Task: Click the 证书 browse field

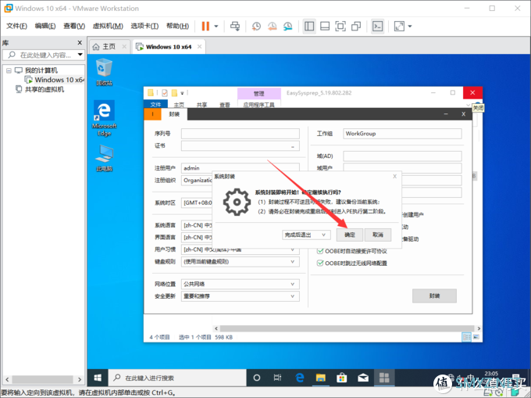Action: 241,145
